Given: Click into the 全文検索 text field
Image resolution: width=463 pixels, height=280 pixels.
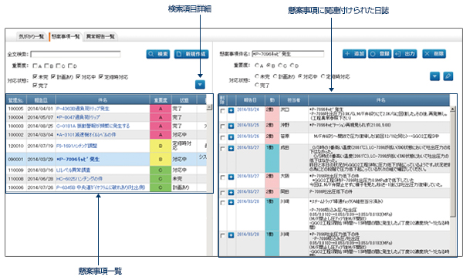Looking at the screenshot, I should [76, 54].
